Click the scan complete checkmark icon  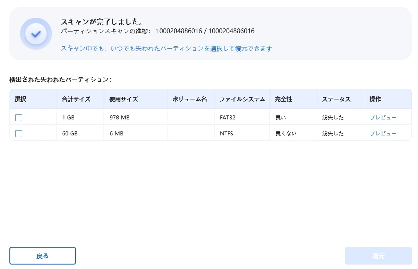click(36, 34)
